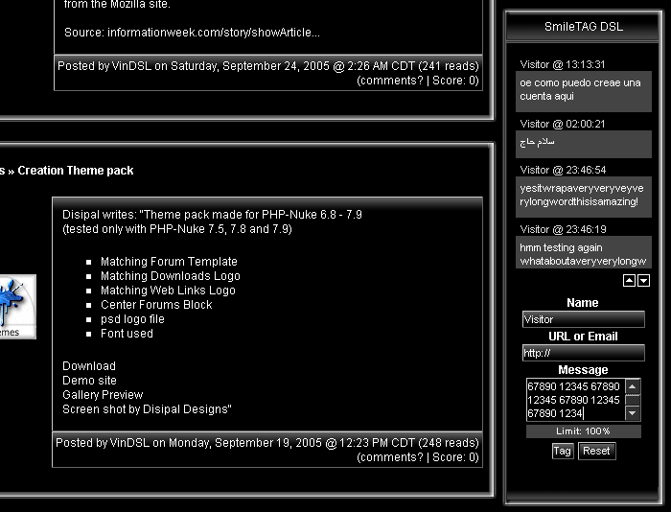Image resolution: width=671 pixels, height=512 pixels.
Task: Click the 'Disipal writes' opening line
Action: 212,215
